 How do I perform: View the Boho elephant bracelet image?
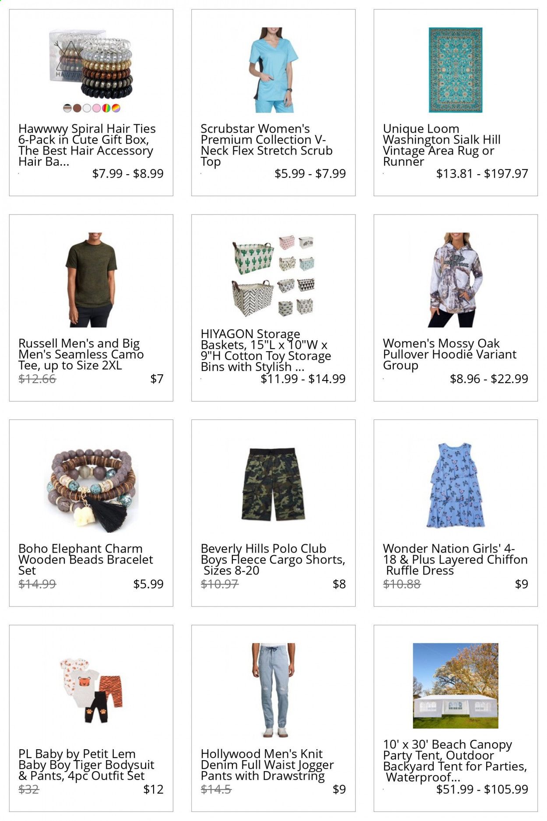(91, 485)
